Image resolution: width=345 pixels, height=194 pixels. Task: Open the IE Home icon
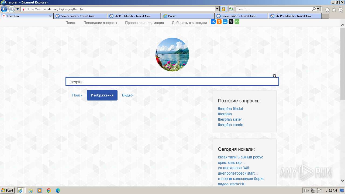327,9
